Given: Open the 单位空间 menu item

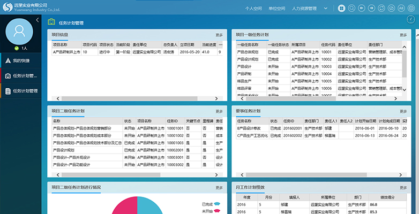Looking at the screenshot, I should (276, 9).
